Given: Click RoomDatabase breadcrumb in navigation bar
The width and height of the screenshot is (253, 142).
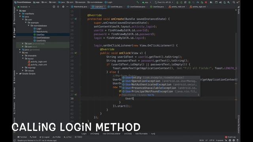Looking at the screenshot, I should tap(23, 2).
